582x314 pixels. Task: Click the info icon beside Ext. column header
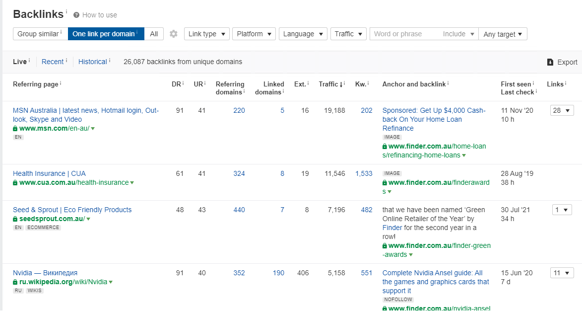(x=308, y=83)
